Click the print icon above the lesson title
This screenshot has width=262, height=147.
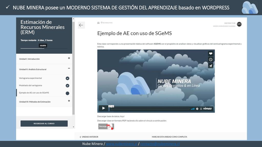[99, 23]
